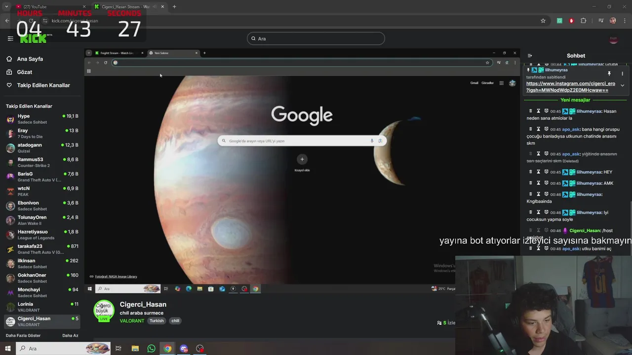Image resolution: width=632 pixels, height=355 pixels.
Task: Click Gmail link in streamed Google page
Action: [x=474, y=83]
